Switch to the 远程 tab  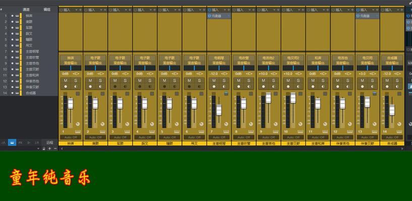pyautogui.click(x=49, y=142)
